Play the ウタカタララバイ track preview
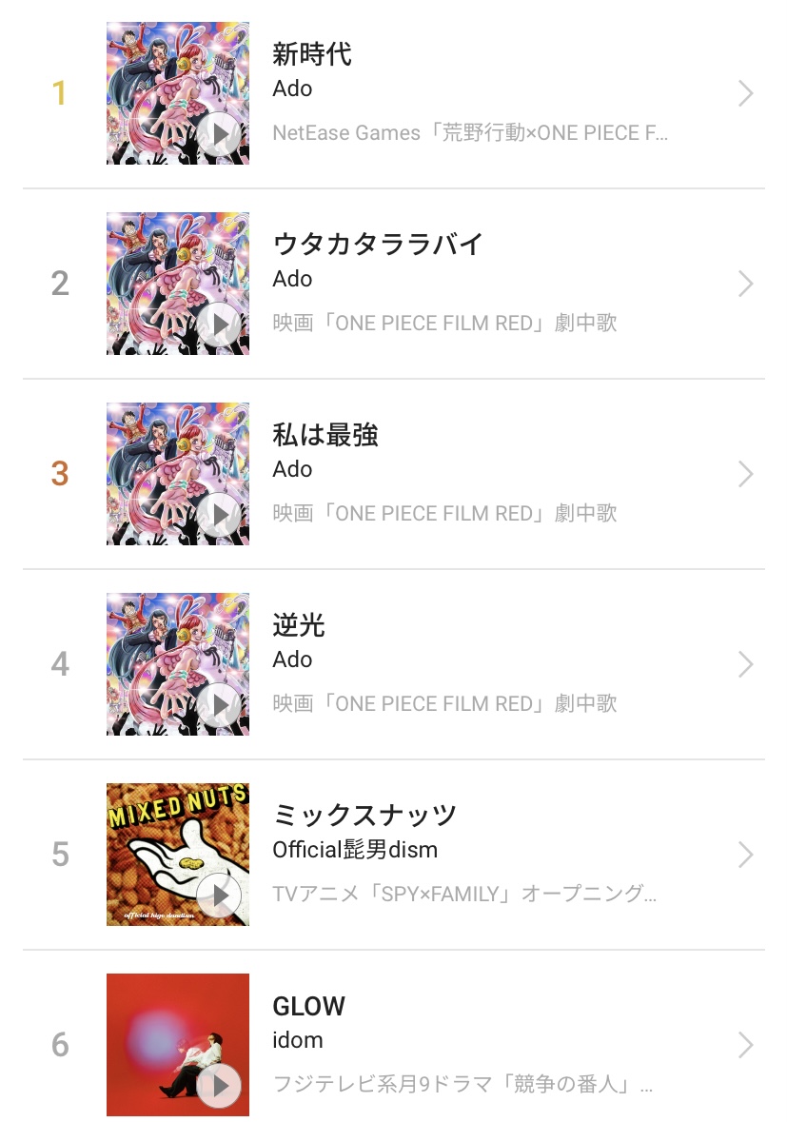The height and width of the screenshot is (1122, 787). coord(220,325)
